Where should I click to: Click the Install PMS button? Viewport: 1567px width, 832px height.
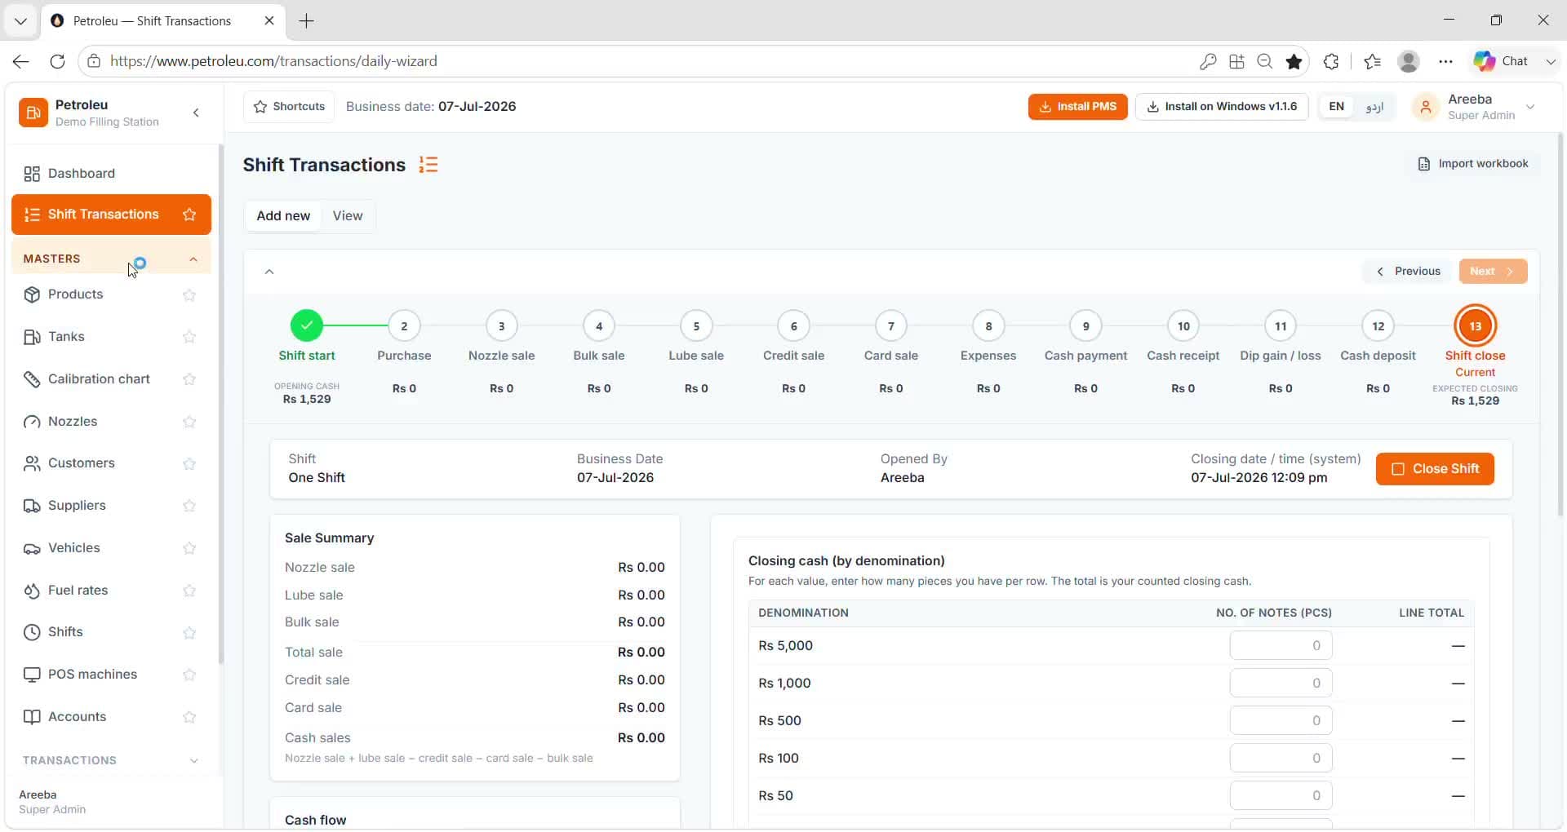(1077, 107)
